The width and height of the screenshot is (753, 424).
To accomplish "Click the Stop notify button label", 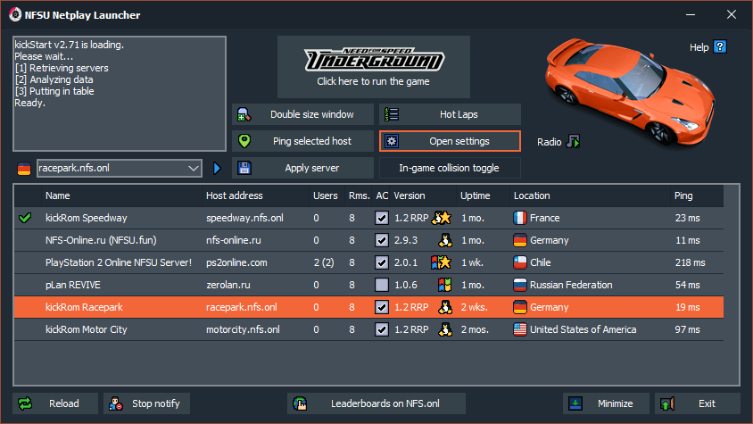I will pyautogui.click(x=155, y=403).
